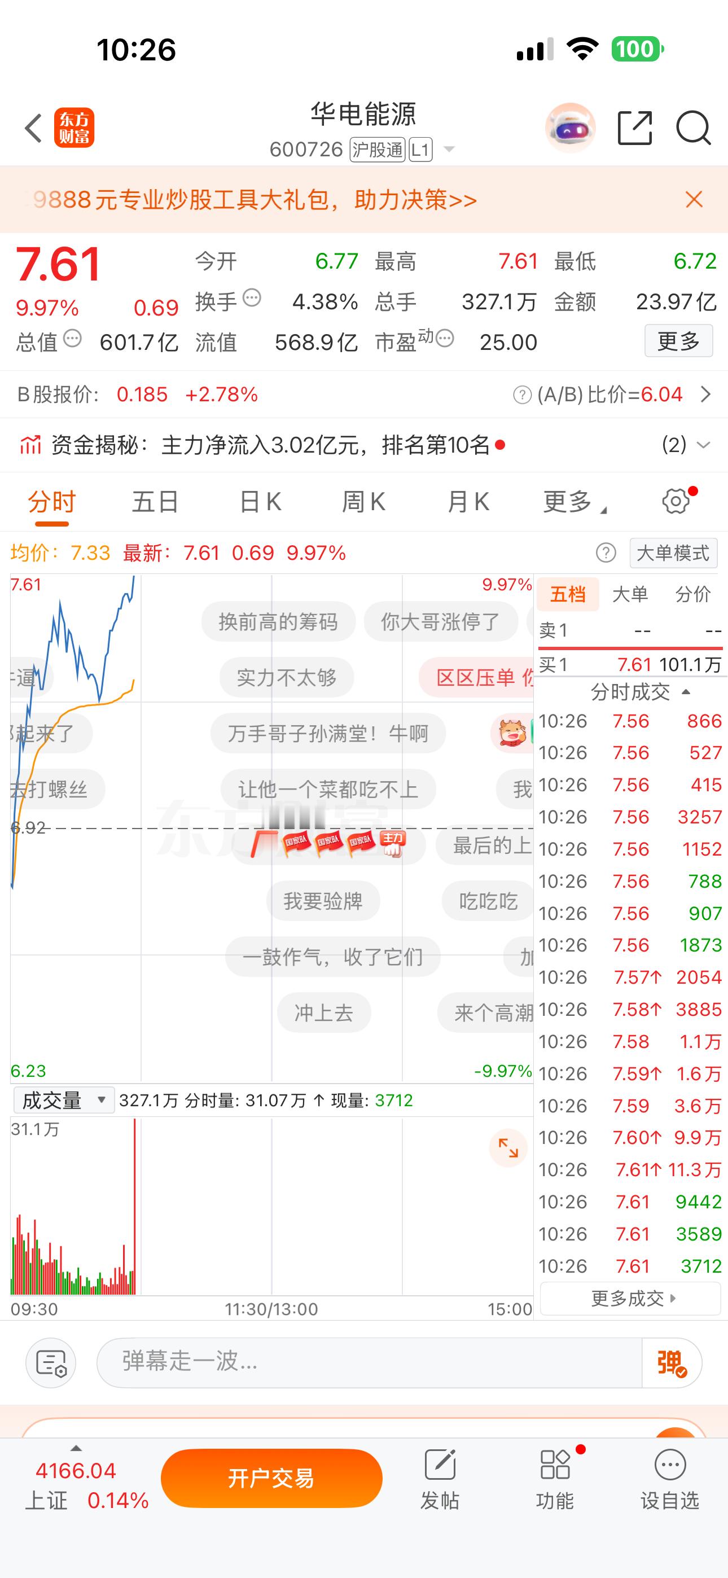
Task: Select the 五日 chart tab
Action: pos(155,502)
